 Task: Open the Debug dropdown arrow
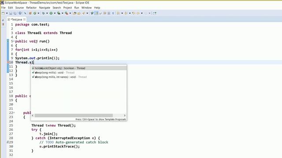[47, 13]
